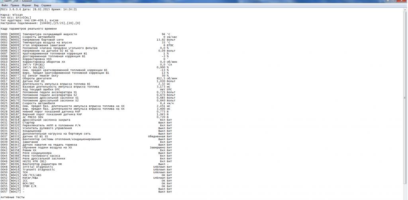Click the value 'Завершено'
The image size is (408, 200).
[157, 148]
